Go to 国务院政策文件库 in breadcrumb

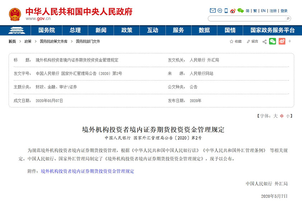(53, 41)
